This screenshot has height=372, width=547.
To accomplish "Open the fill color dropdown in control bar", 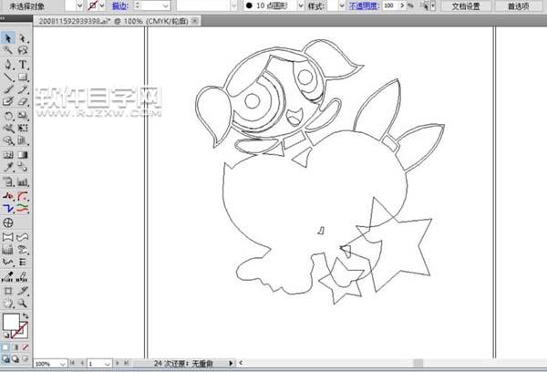I will pyautogui.click(x=79, y=5).
